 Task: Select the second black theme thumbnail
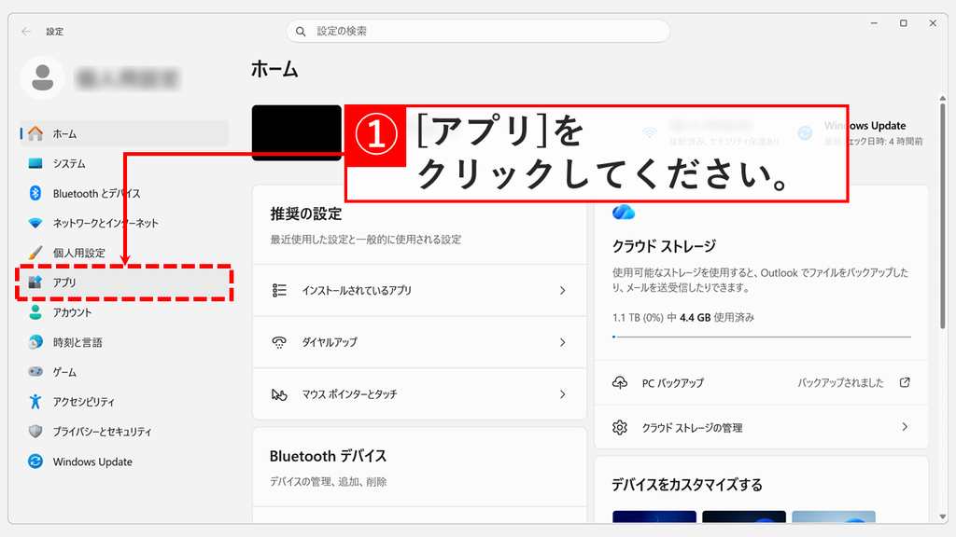click(x=744, y=516)
